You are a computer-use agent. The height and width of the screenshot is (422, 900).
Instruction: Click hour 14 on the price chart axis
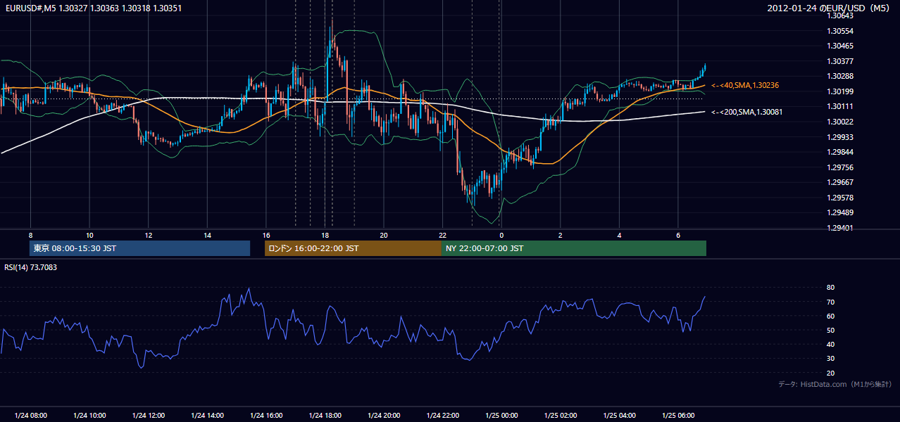(x=207, y=235)
